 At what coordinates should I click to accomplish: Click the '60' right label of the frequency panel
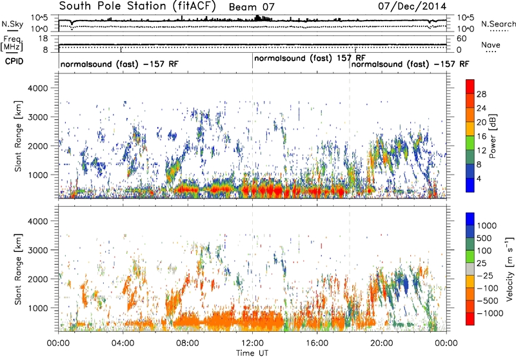[x=461, y=39]
